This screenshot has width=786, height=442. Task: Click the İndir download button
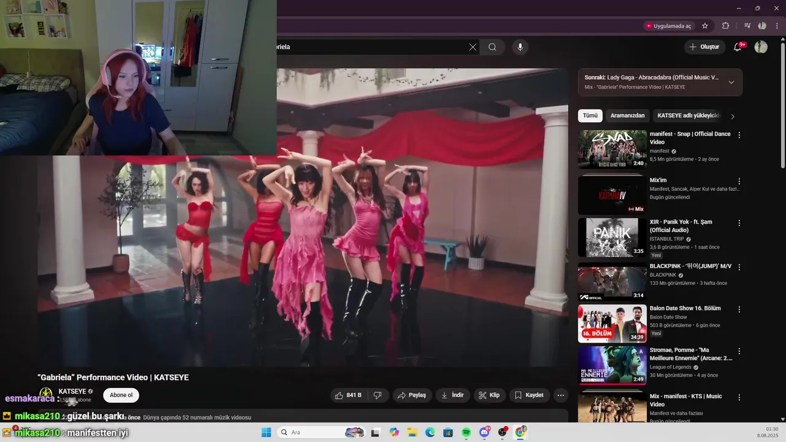point(453,395)
